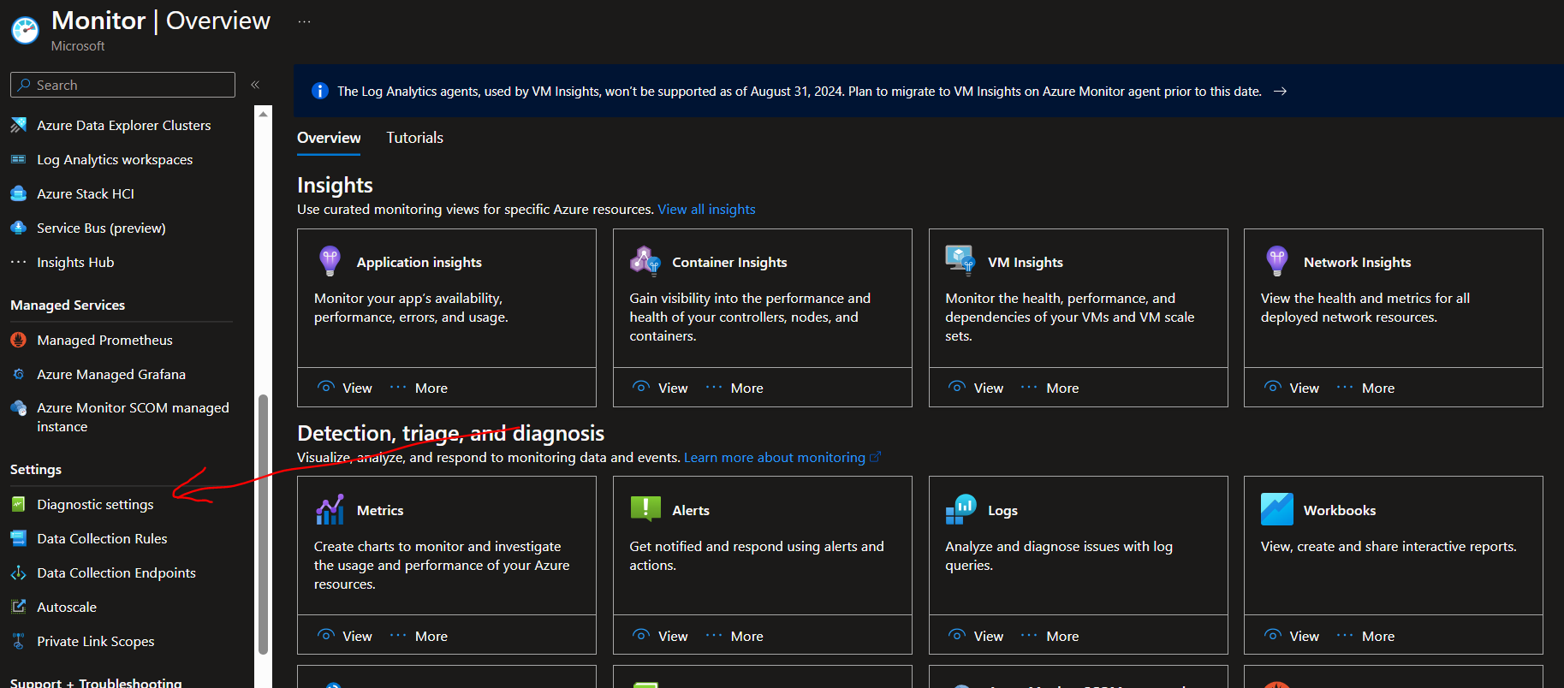Image resolution: width=1564 pixels, height=688 pixels.
Task: Click the VM Insights icon
Action: (960, 259)
